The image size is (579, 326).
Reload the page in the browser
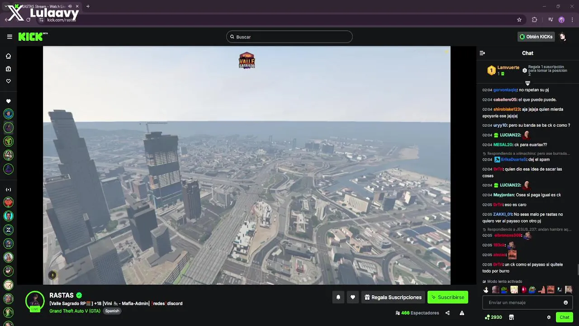pyautogui.click(x=29, y=20)
